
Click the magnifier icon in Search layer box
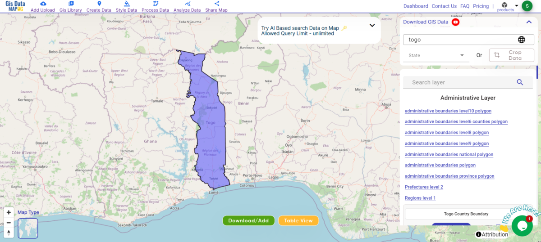tap(520, 82)
